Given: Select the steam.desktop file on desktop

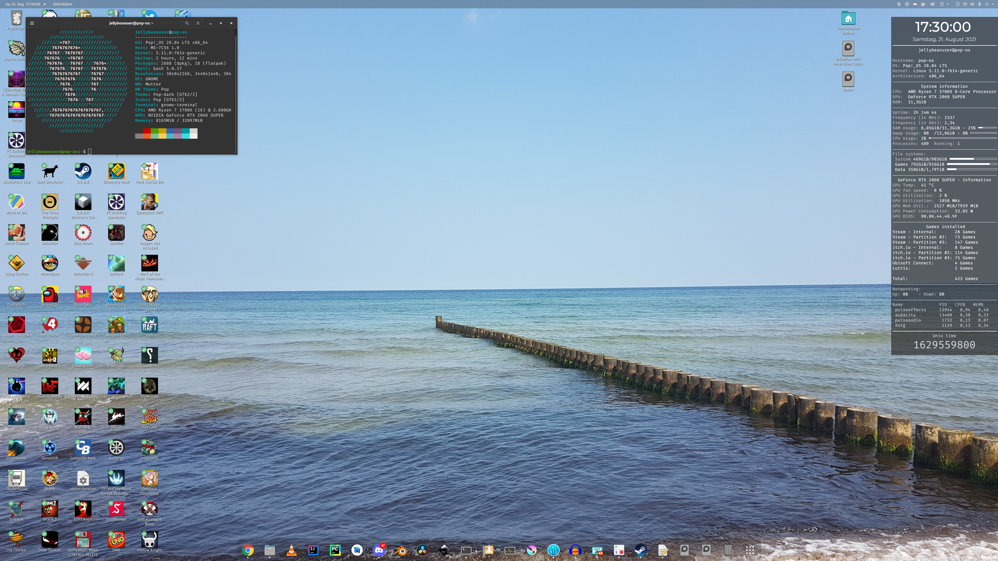Looking at the screenshot, I should pyautogui.click(x=83, y=480).
